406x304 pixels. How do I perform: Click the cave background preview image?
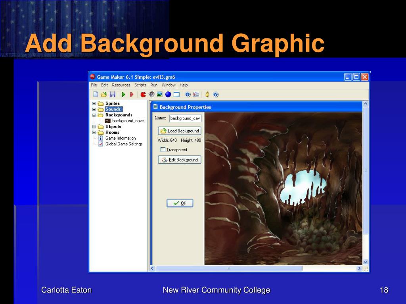pos(283,189)
